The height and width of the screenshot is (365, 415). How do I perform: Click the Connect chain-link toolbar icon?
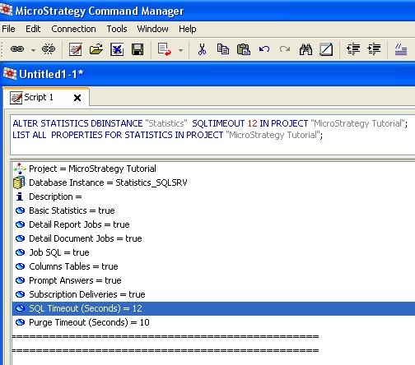(17, 49)
